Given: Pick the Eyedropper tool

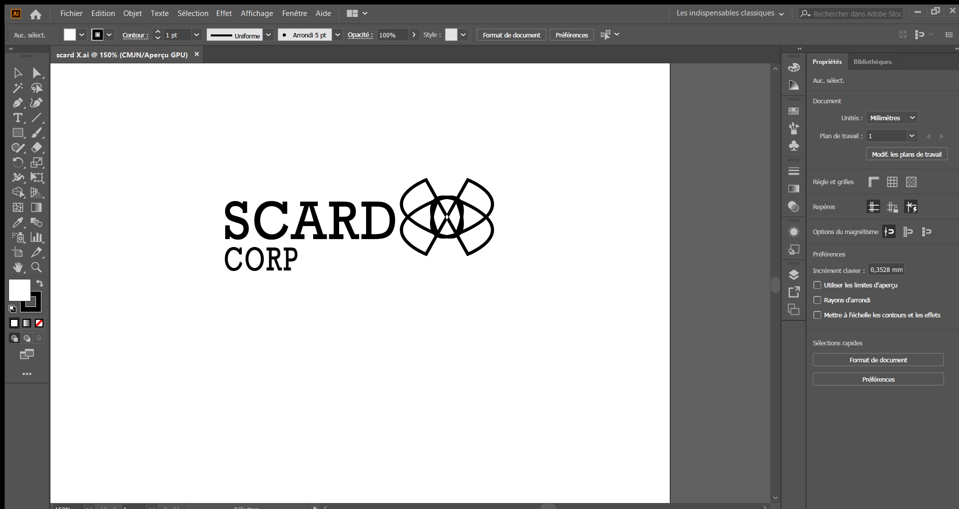Looking at the screenshot, I should pyautogui.click(x=18, y=223).
